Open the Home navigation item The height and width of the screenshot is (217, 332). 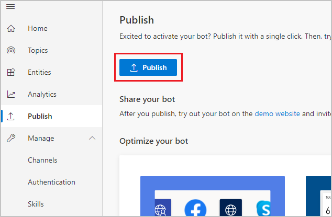(37, 29)
